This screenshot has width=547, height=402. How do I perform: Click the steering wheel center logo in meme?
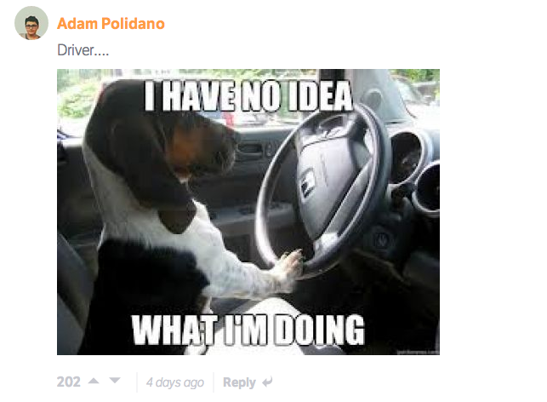tap(308, 182)
